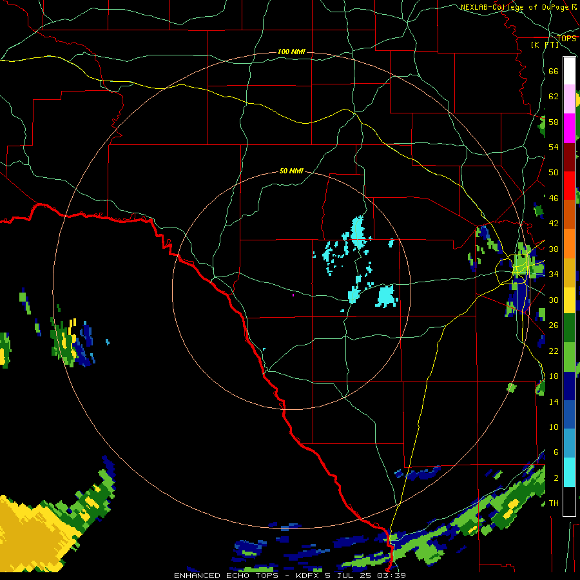The width and height of the screenshot is (580, 580).
Task: Click the "03:39" time stamp
Action: (x=391, y=575)
